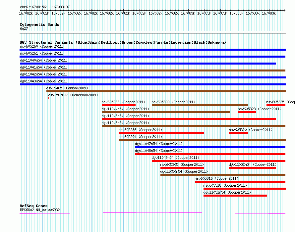The width and height of the screenshot is (295, 232).
Task: Open the nsv605305 (Cooper2011) label
Action: pyautogui.click(x=182, y=164)
